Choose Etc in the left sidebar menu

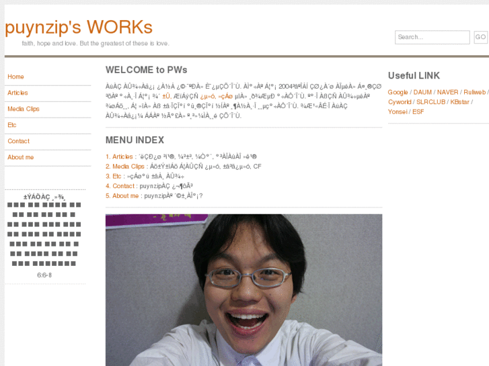click(x=11, y=125)
